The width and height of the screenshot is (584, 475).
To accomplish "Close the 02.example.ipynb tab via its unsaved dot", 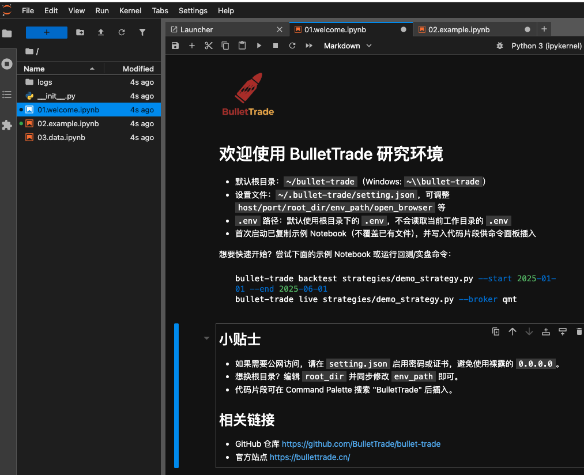I will 528,29.
